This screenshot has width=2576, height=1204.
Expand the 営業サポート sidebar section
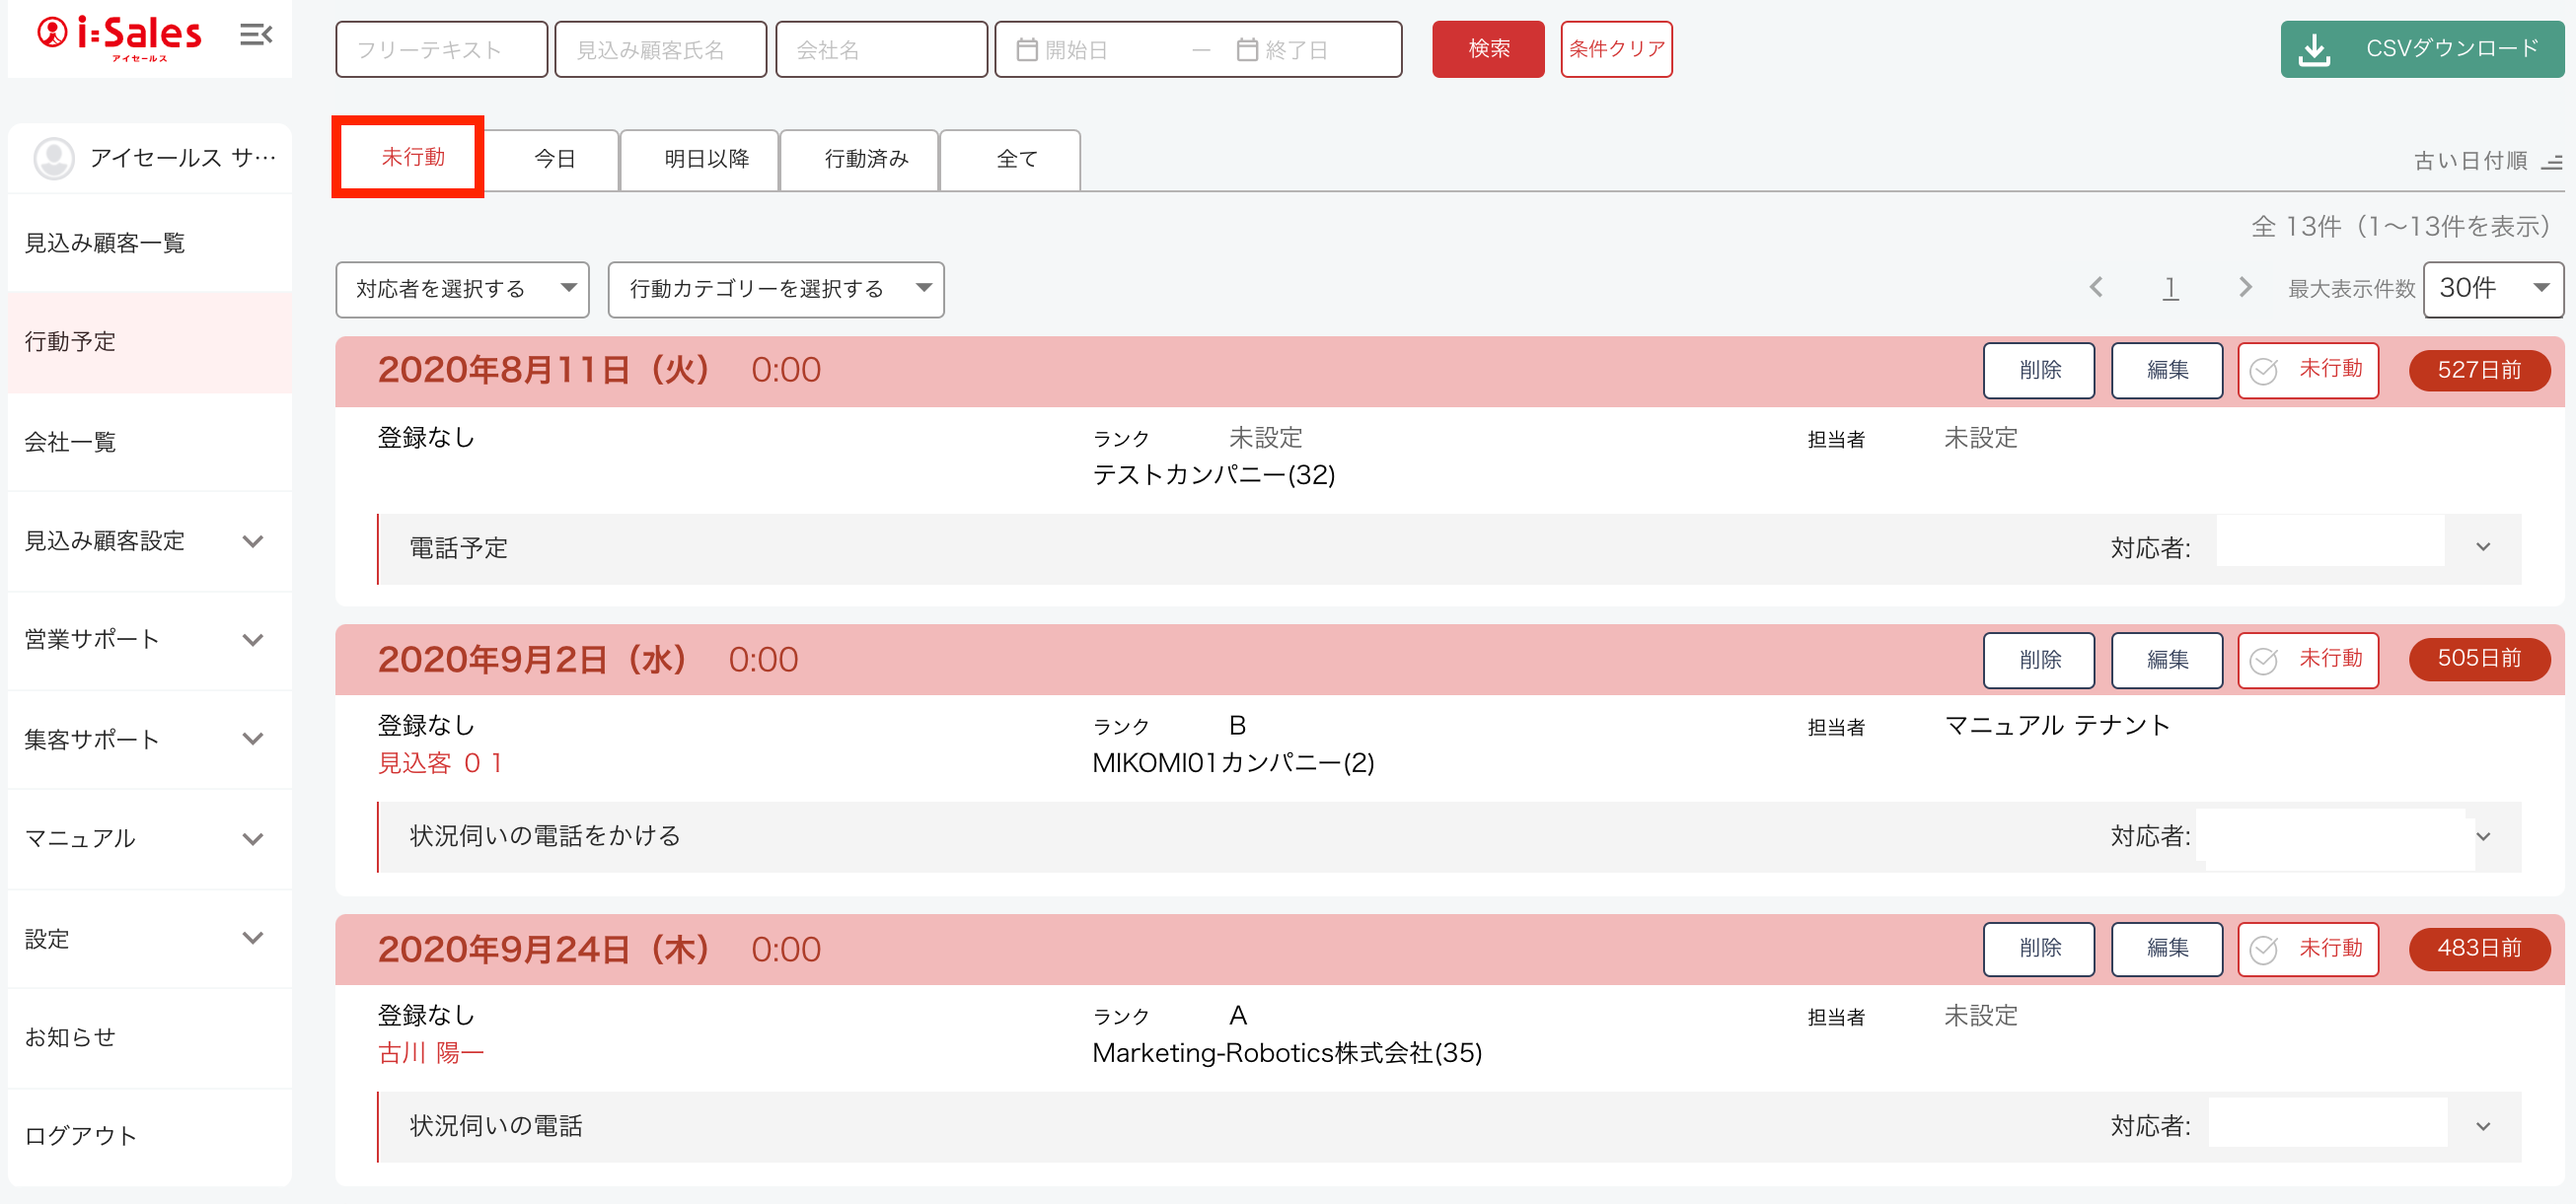coord(149,641)
